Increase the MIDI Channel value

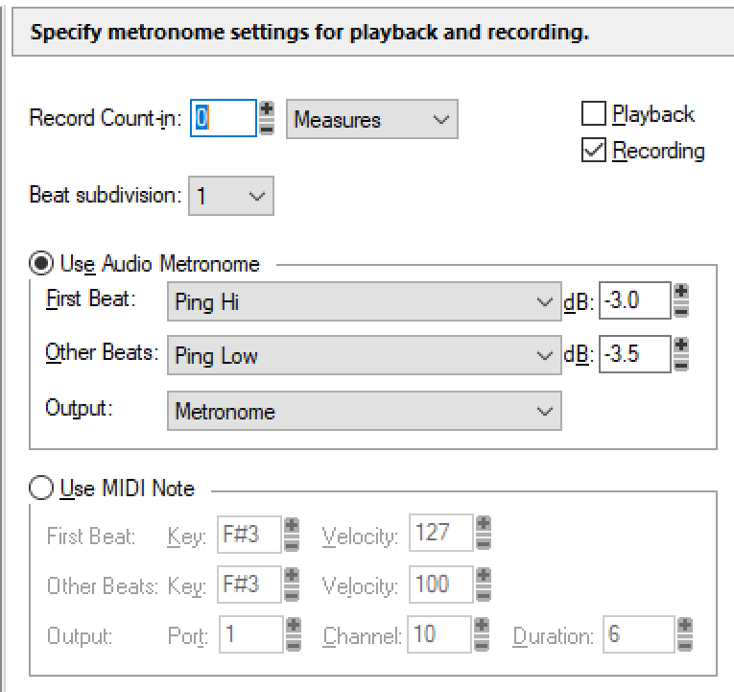pos(482,626)
